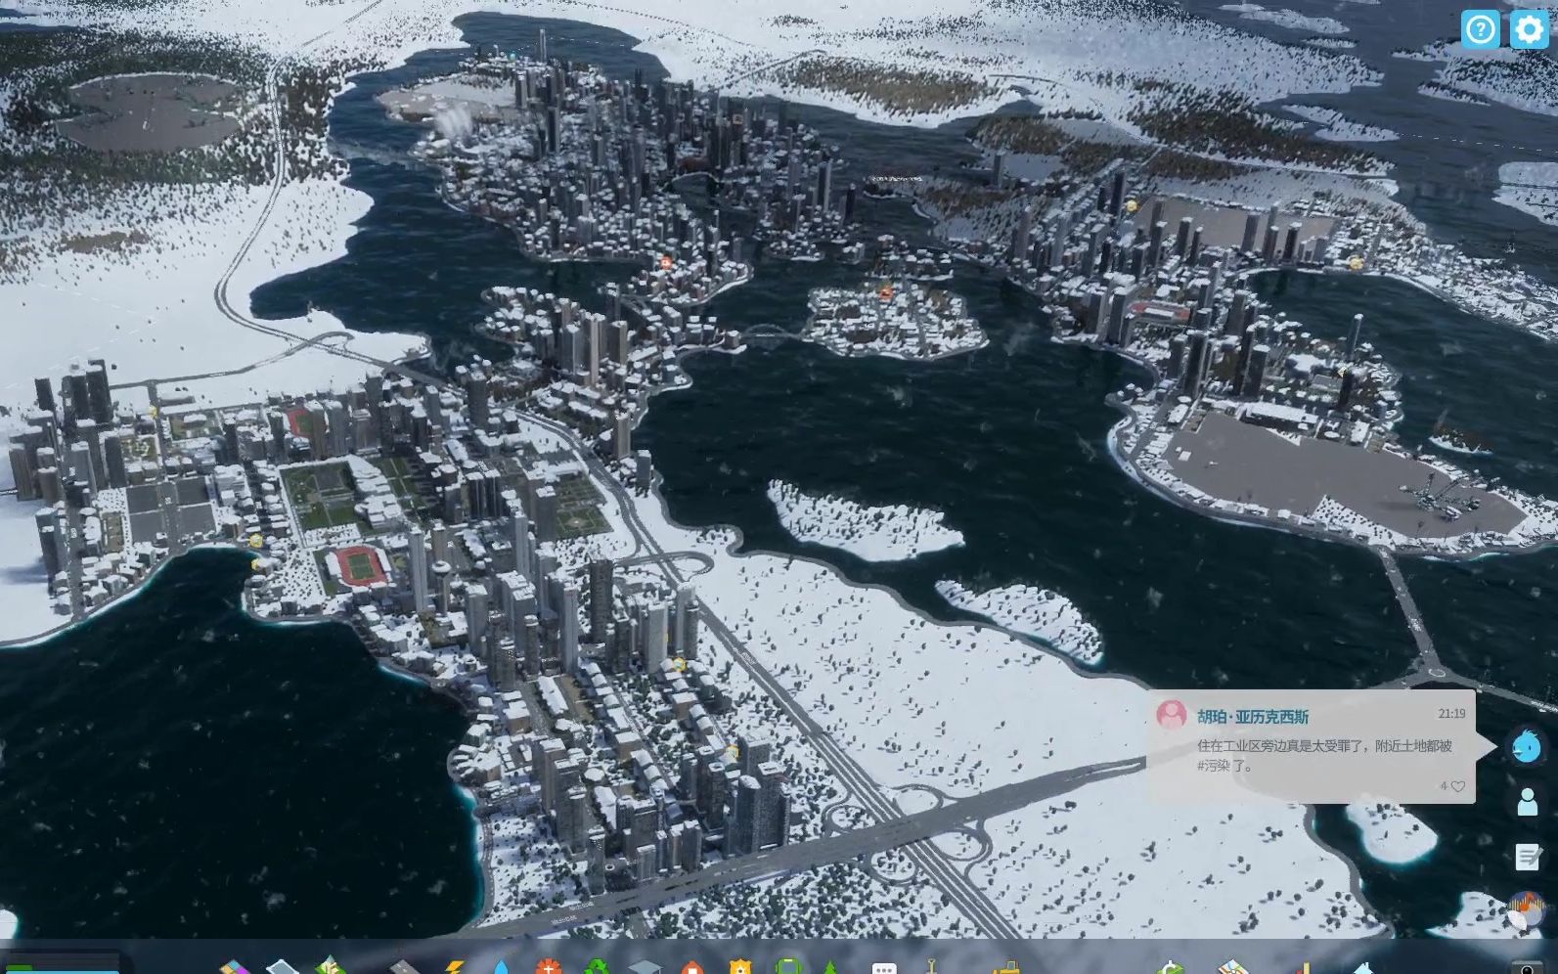Open the Landscaping shovel tool

point(931,967)
